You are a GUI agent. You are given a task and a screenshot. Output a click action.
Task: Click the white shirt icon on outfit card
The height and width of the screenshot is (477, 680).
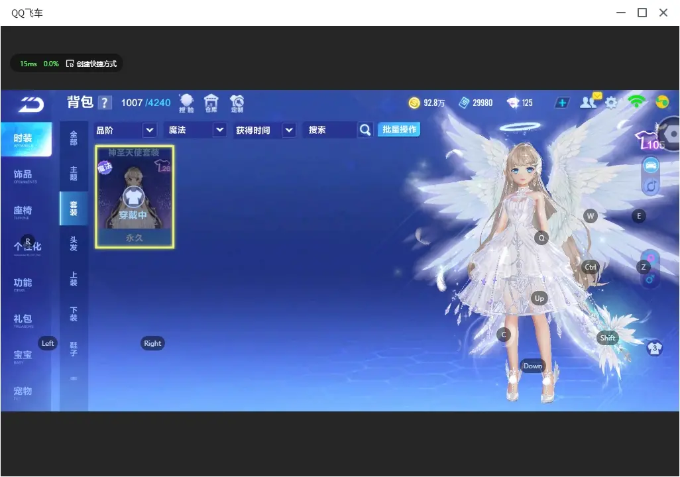(x=134, y=197)
